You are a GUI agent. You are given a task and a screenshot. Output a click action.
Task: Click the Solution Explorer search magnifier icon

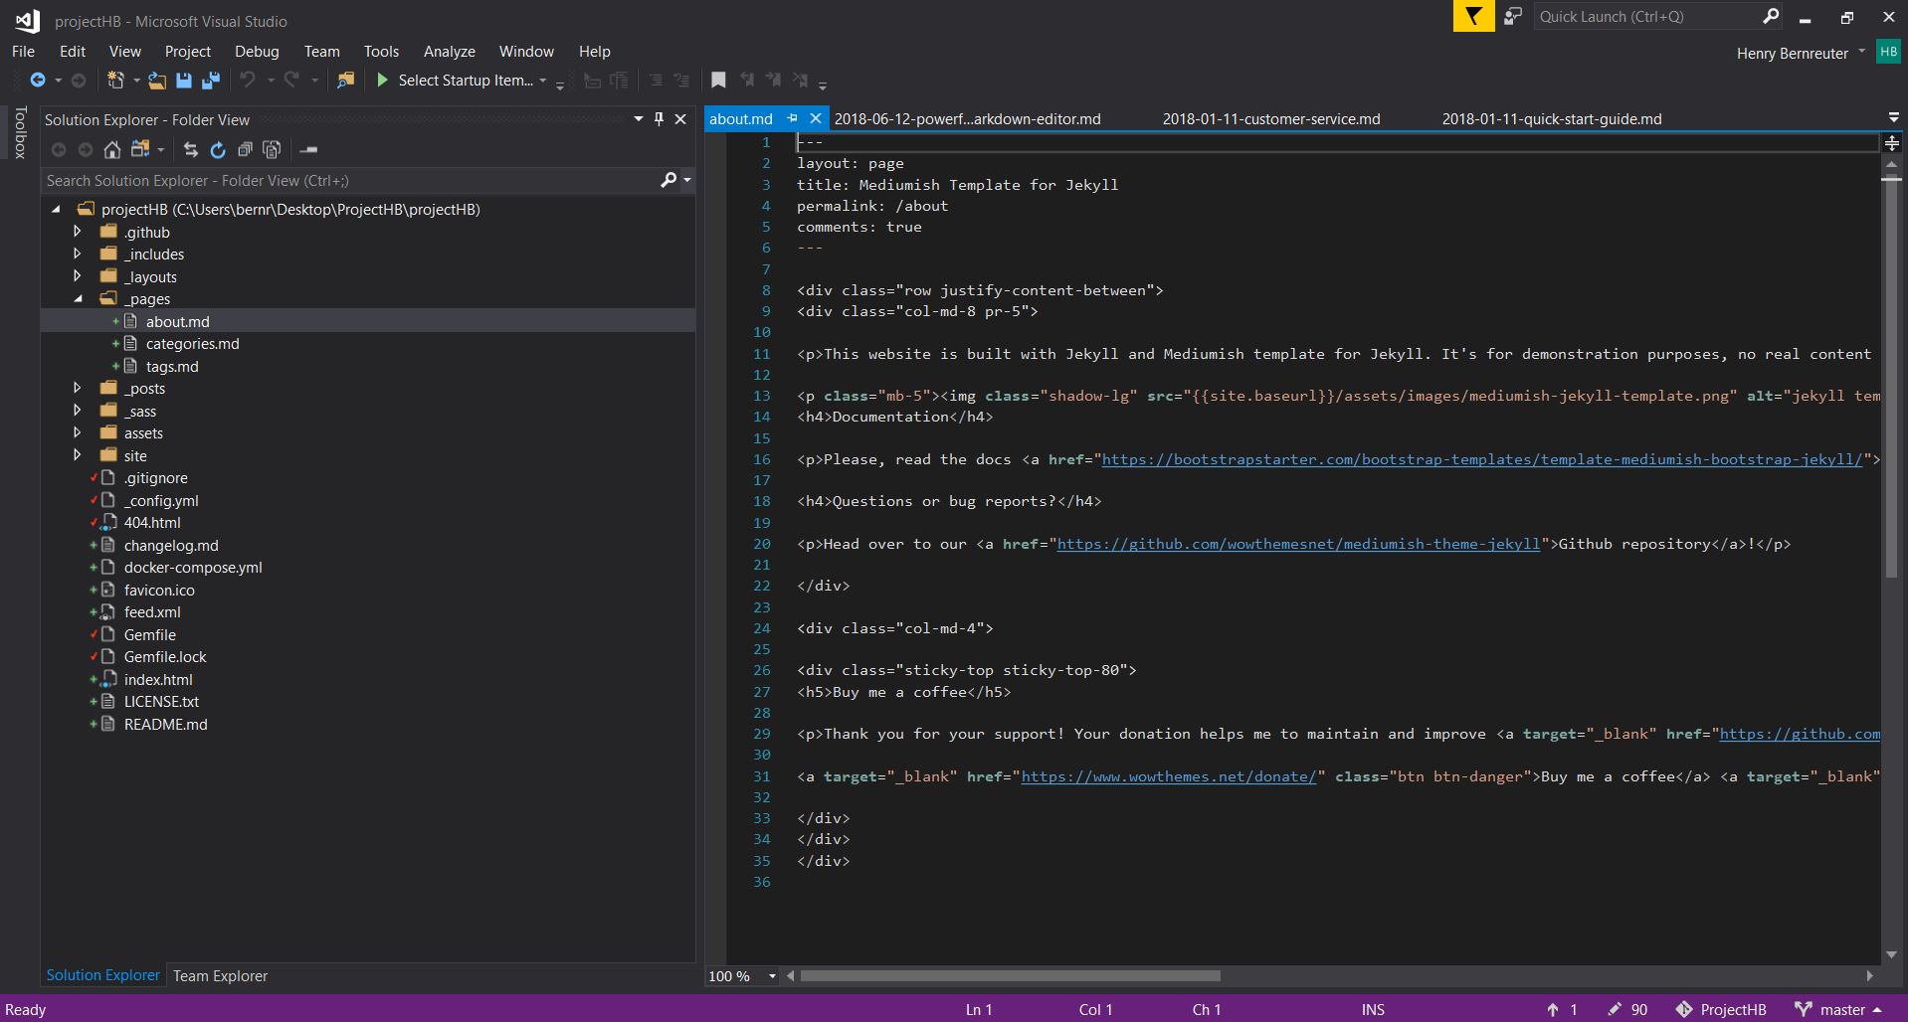668,180
